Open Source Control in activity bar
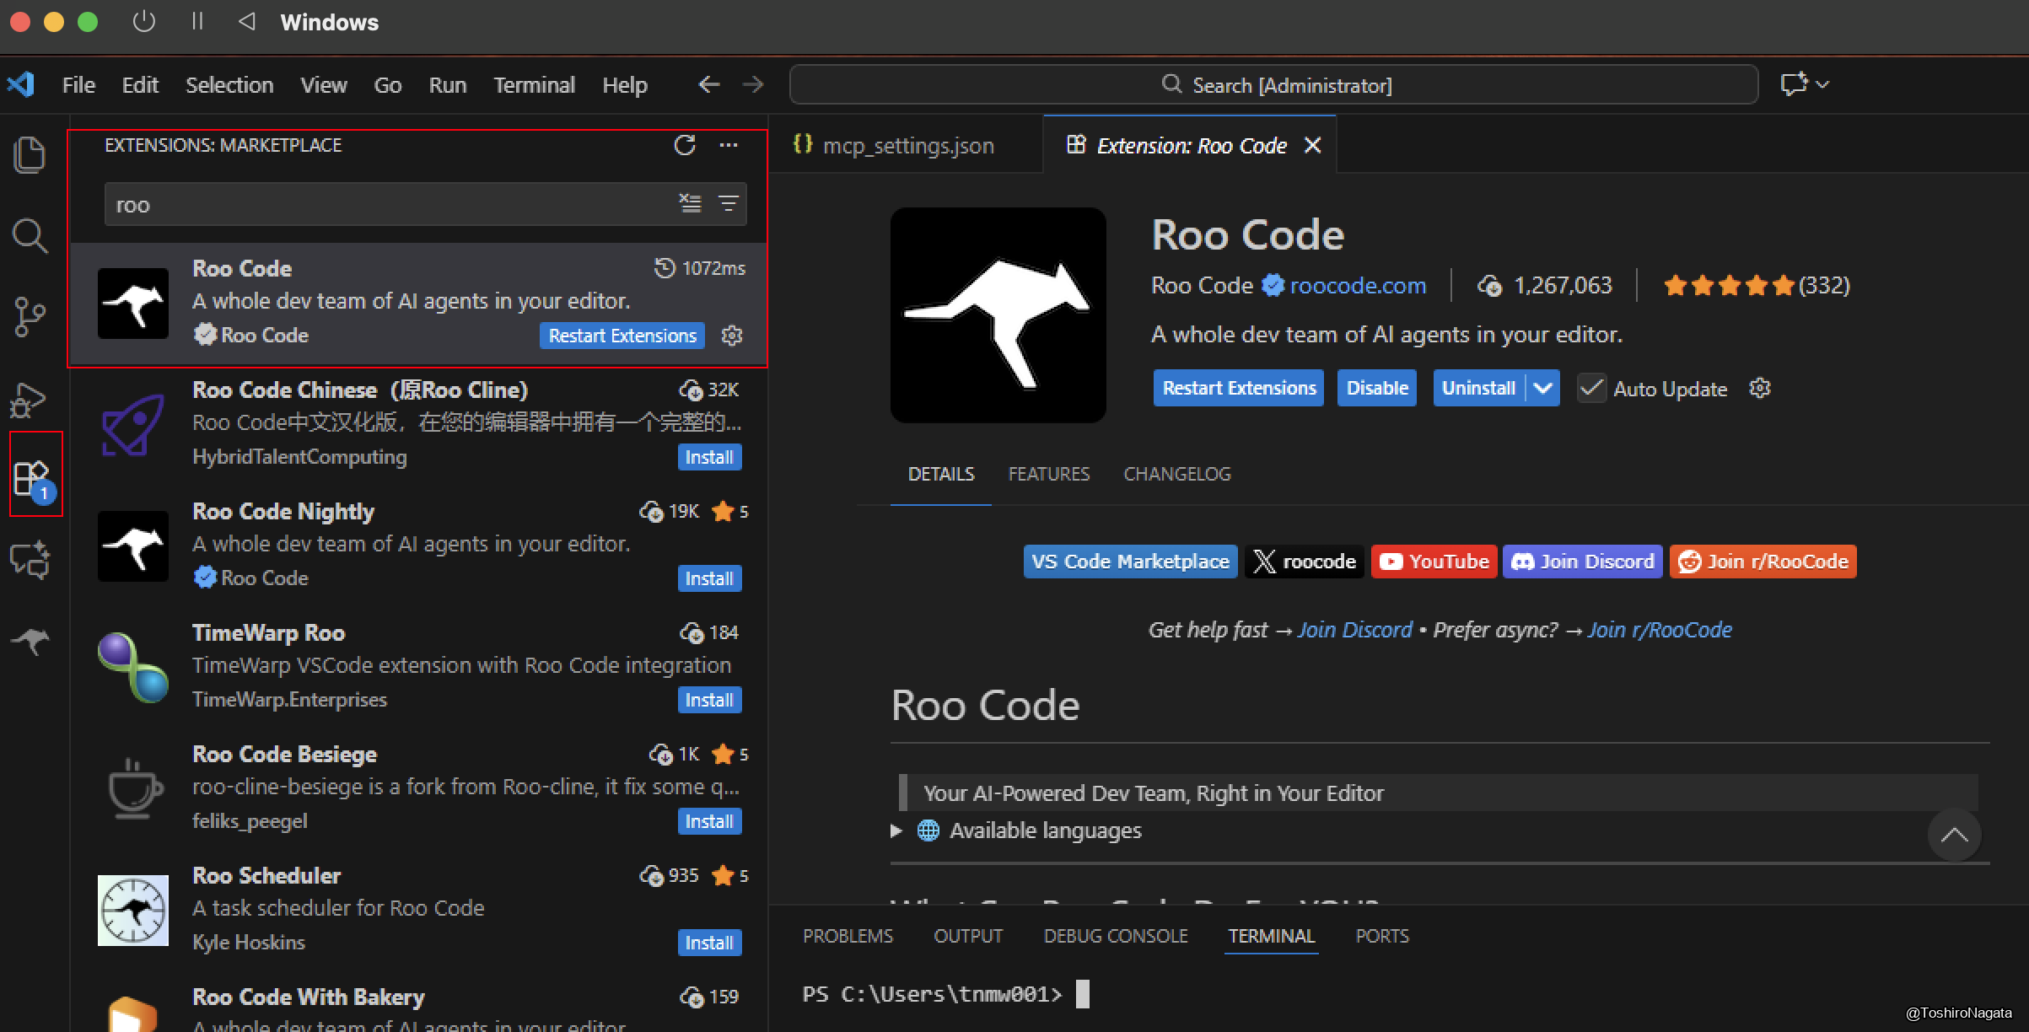 tap(30, 317)
